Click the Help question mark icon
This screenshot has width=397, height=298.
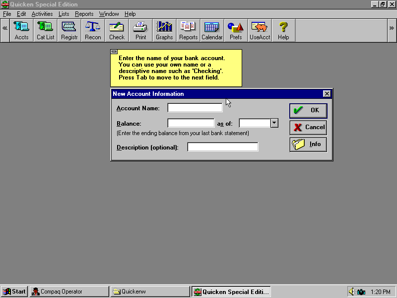coord(283,31)
